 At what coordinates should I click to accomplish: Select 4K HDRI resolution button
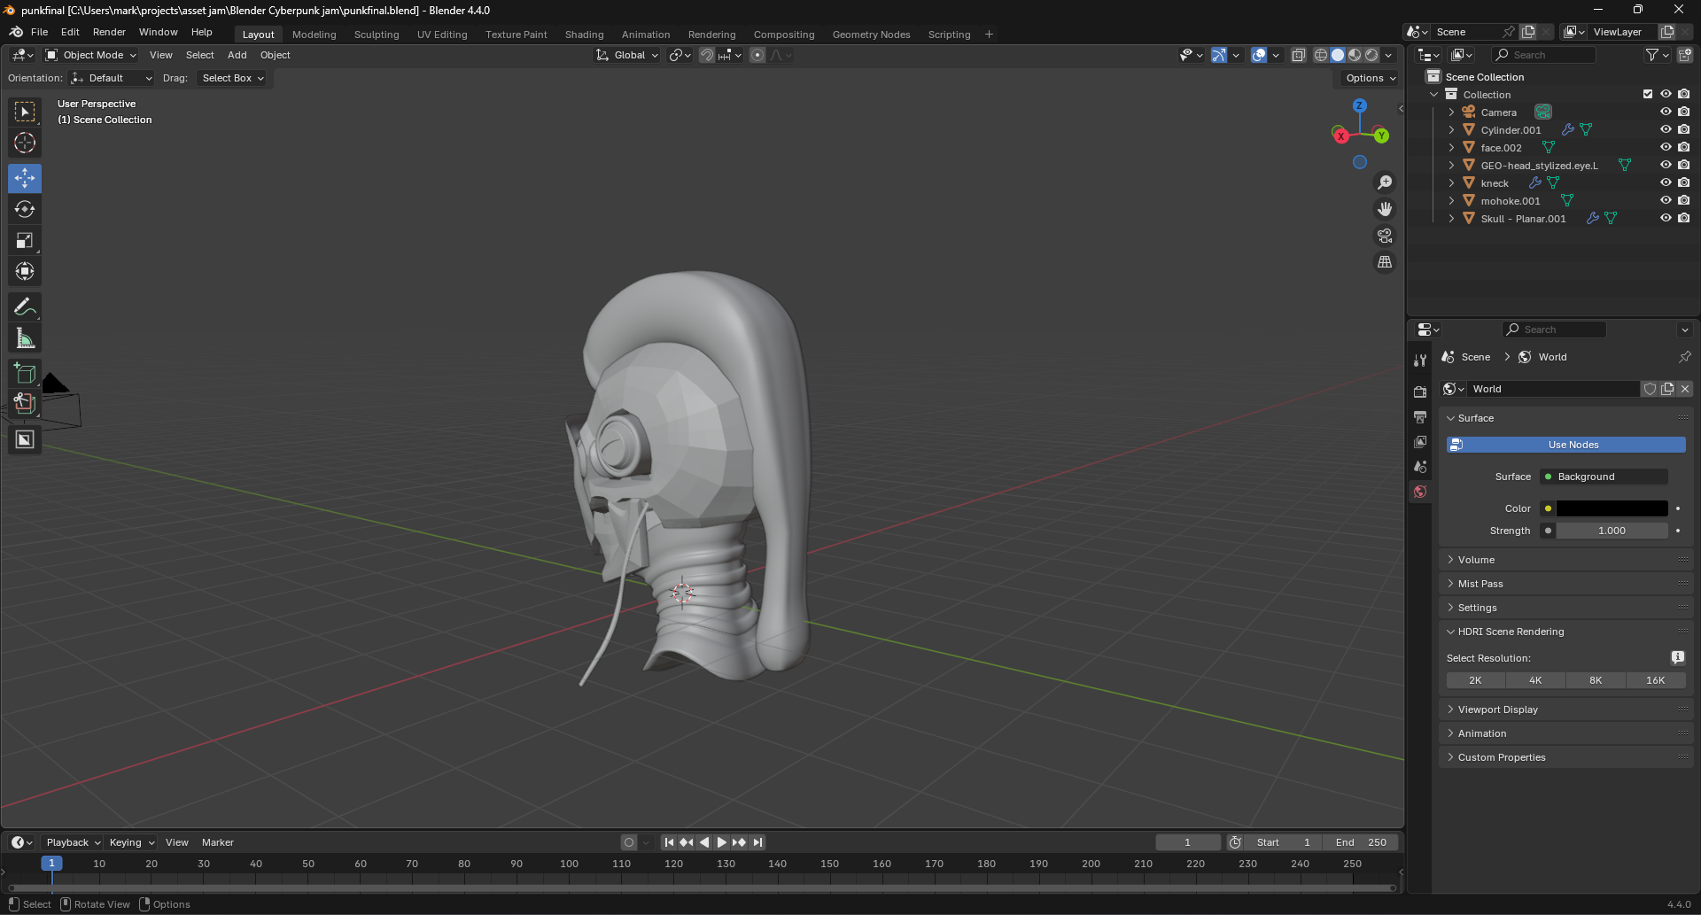(x=1535, y=680)
